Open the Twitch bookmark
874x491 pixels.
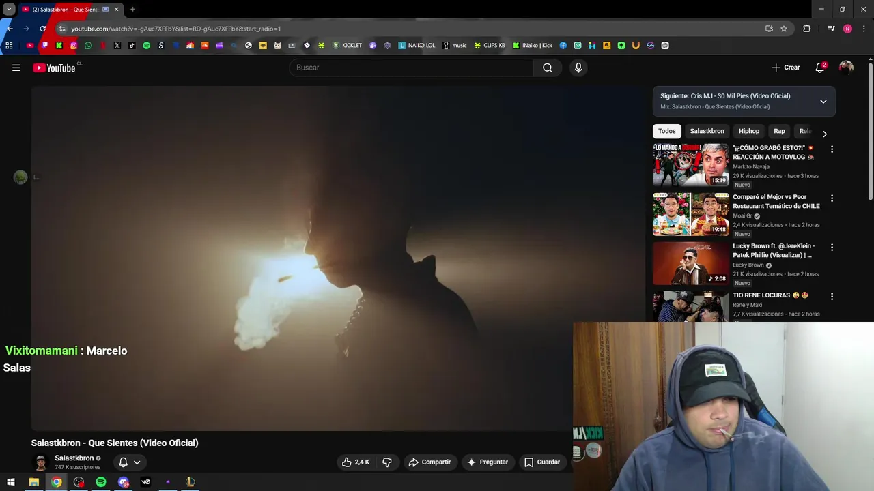[x=44, y=46]
